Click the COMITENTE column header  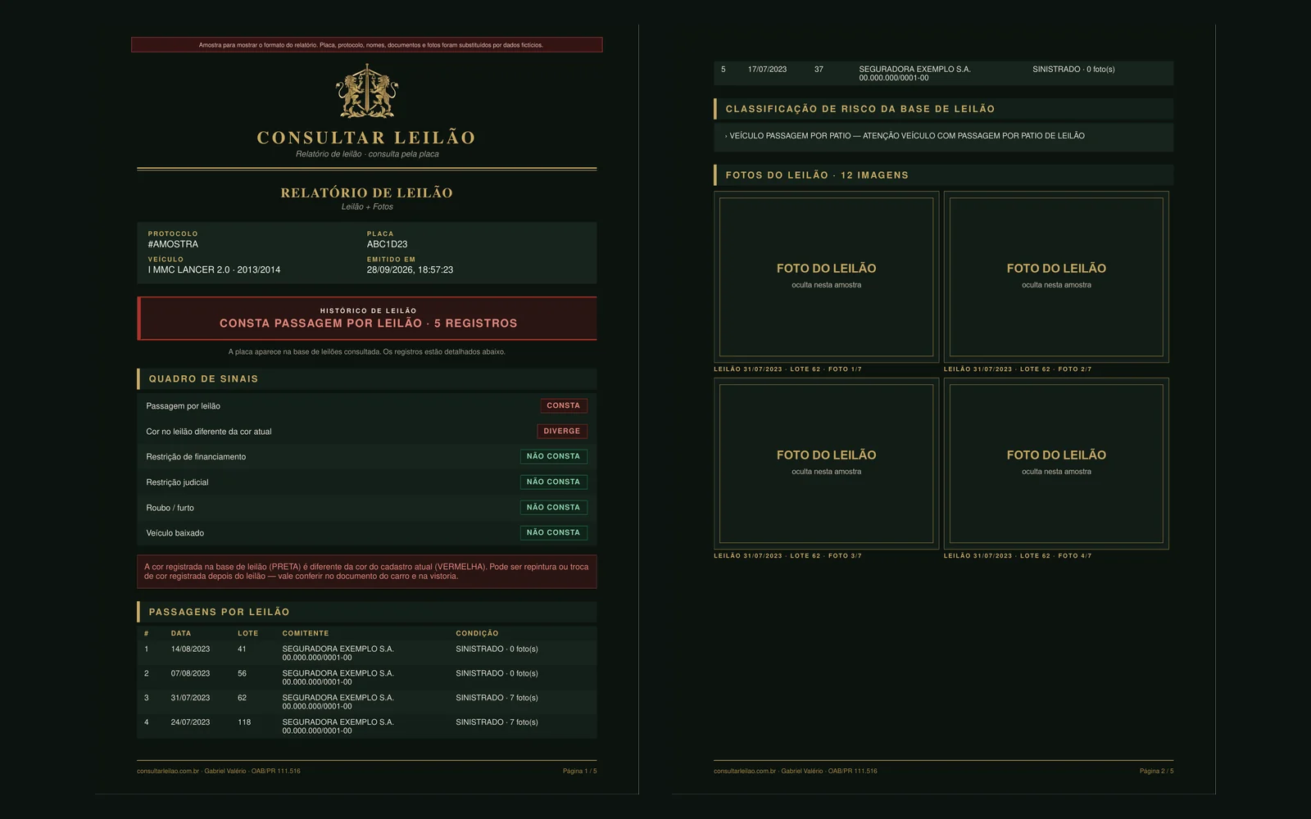(x=306, y=633)
